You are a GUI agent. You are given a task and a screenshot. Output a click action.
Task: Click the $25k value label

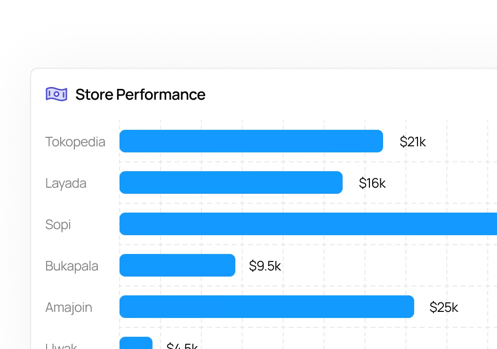[x=444, y=308]
